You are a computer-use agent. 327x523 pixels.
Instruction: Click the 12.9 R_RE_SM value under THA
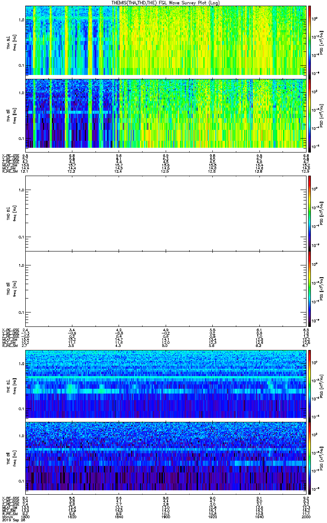306,172
